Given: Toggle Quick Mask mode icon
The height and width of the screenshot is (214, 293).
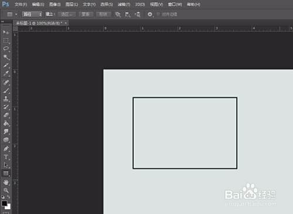Looking at the screenshot, I should [6, 213].
